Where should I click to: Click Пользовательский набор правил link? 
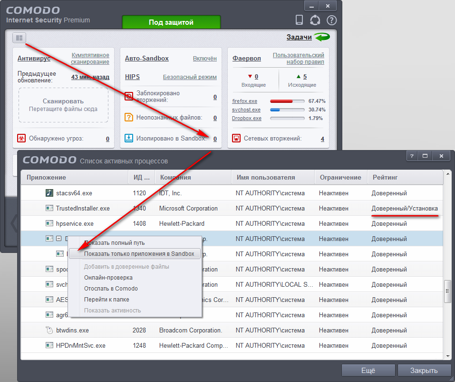pyautogui.click(x=299, y=59)
